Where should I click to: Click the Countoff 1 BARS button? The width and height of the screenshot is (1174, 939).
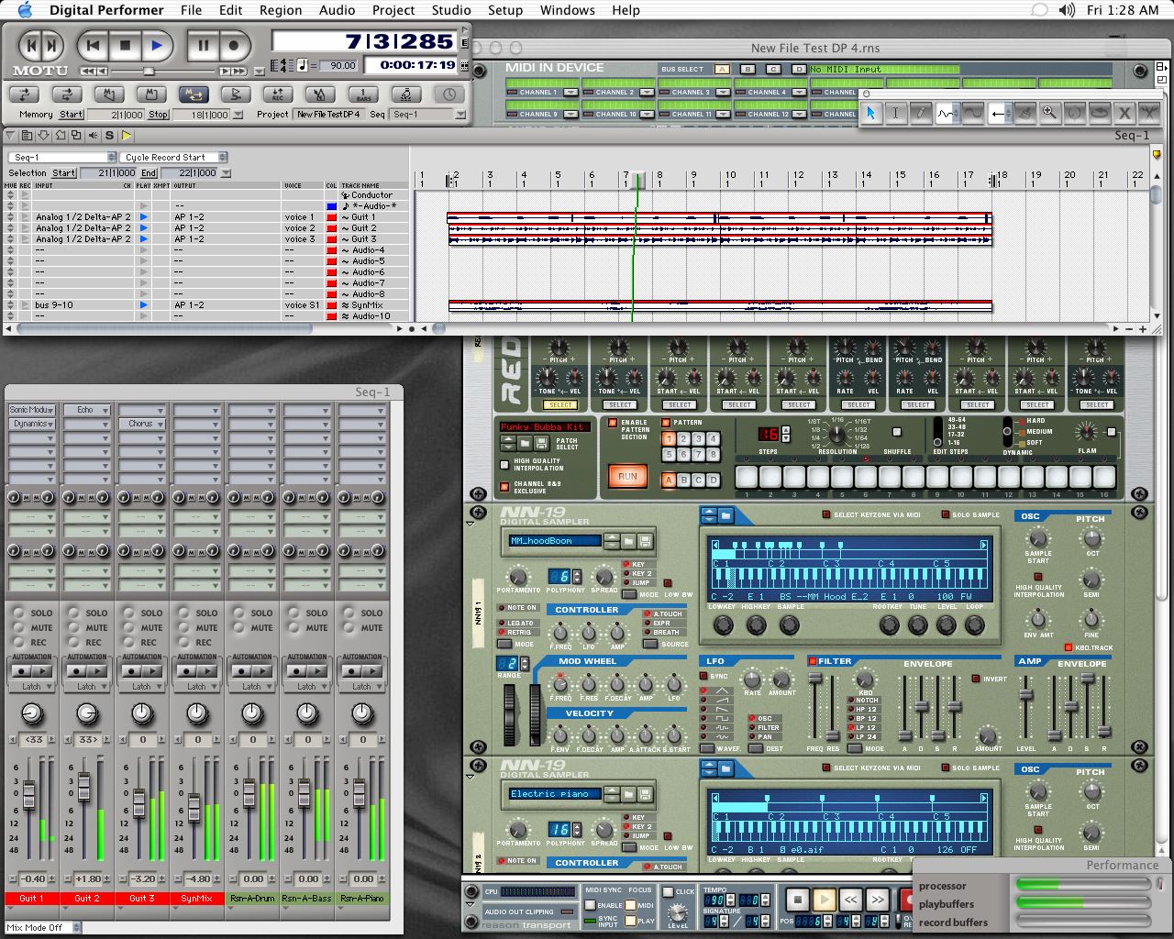(364, 94)
